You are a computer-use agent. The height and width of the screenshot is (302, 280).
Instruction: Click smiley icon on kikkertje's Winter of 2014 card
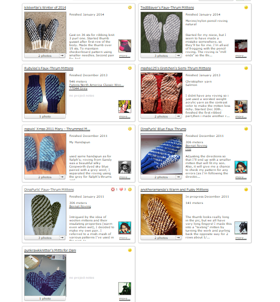pos(130,7)
